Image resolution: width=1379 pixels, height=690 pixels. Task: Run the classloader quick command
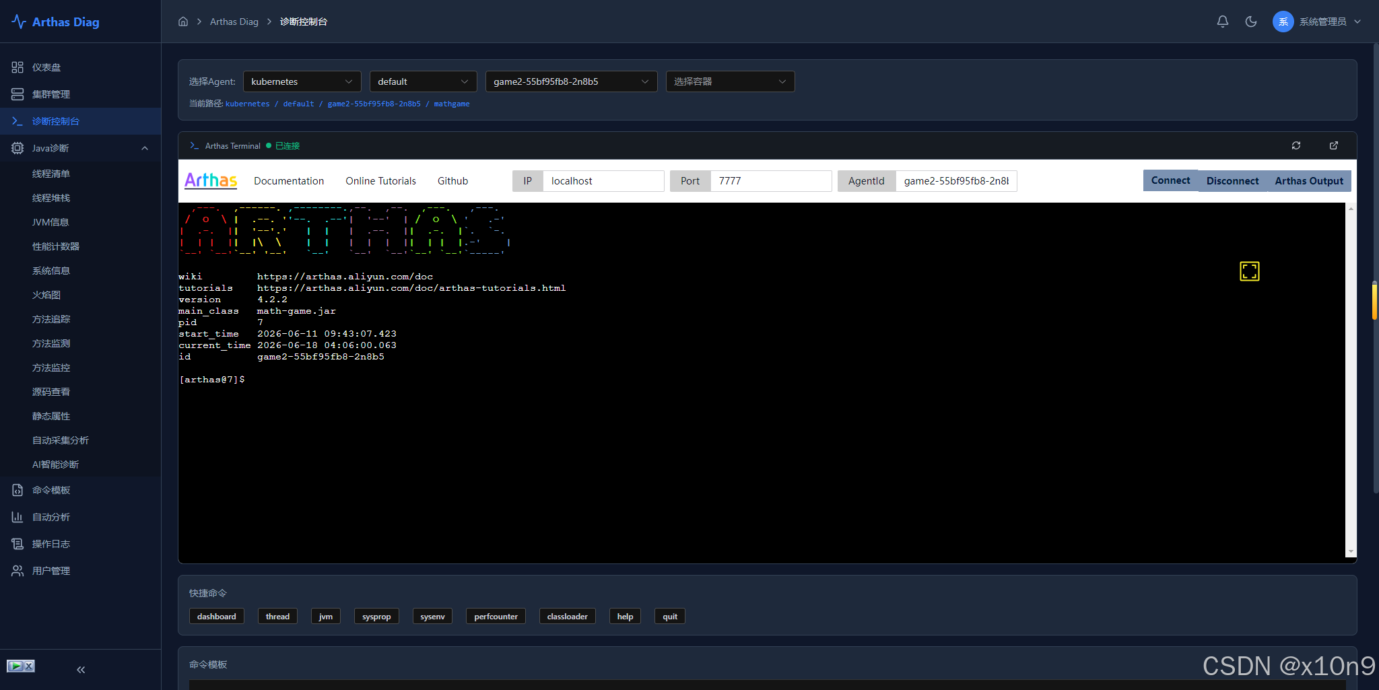[567, 617]
